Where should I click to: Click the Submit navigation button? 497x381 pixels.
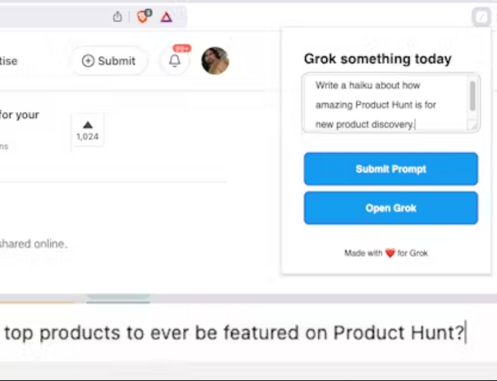coord(109,60)
